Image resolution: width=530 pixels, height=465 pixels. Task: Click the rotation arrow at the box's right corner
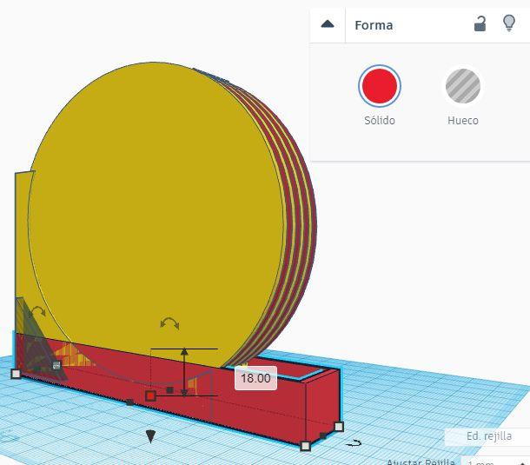(x=354, y=443)
